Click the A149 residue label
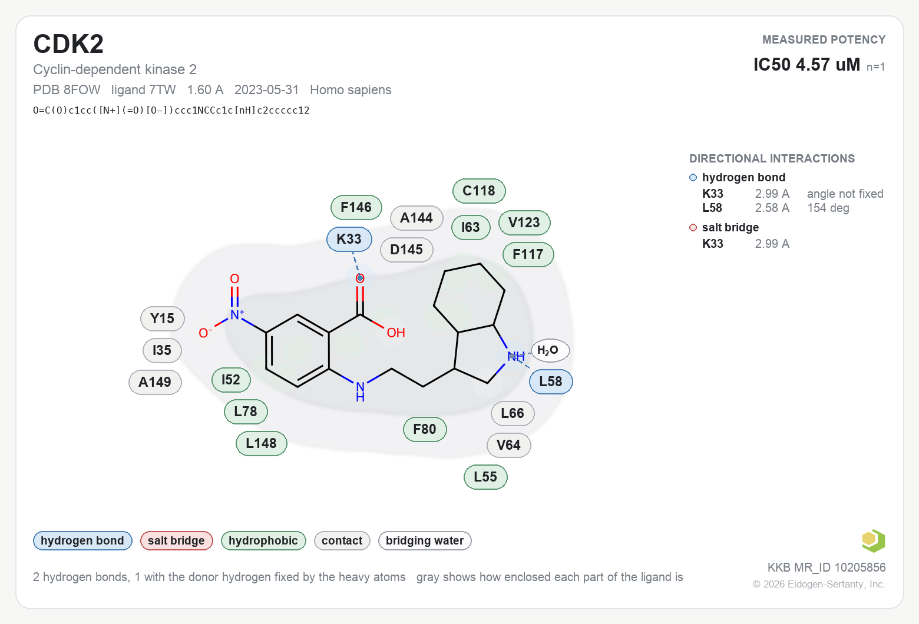 coord(155,382)
